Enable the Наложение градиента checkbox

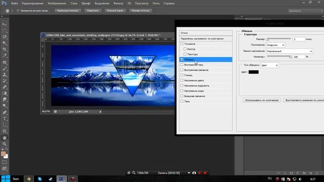pos(182,85)
